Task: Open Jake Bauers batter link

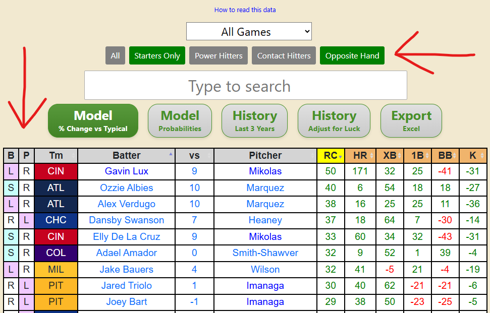Action: pos(127,270)
